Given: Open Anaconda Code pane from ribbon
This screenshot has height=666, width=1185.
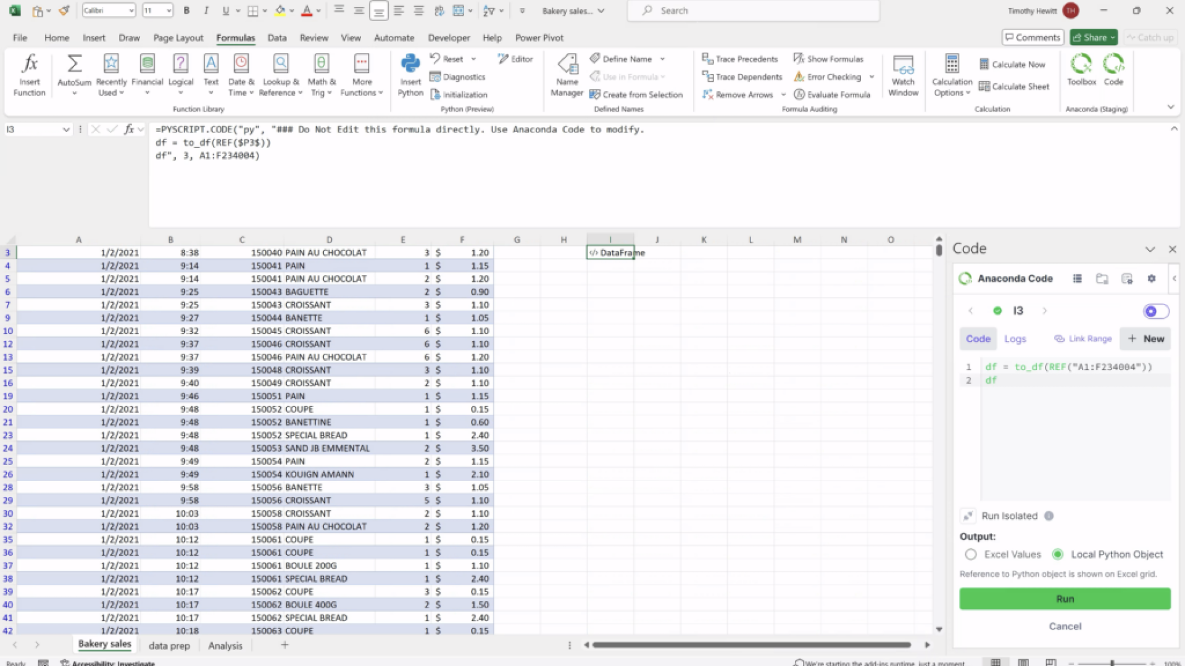Looking at the screenshot, I should point(1113,69).
